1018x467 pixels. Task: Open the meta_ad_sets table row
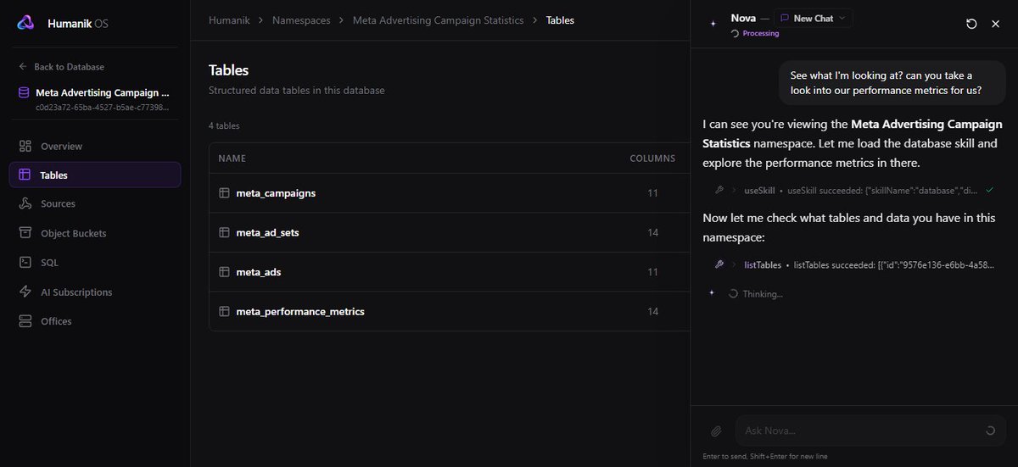tap(450, 232)
